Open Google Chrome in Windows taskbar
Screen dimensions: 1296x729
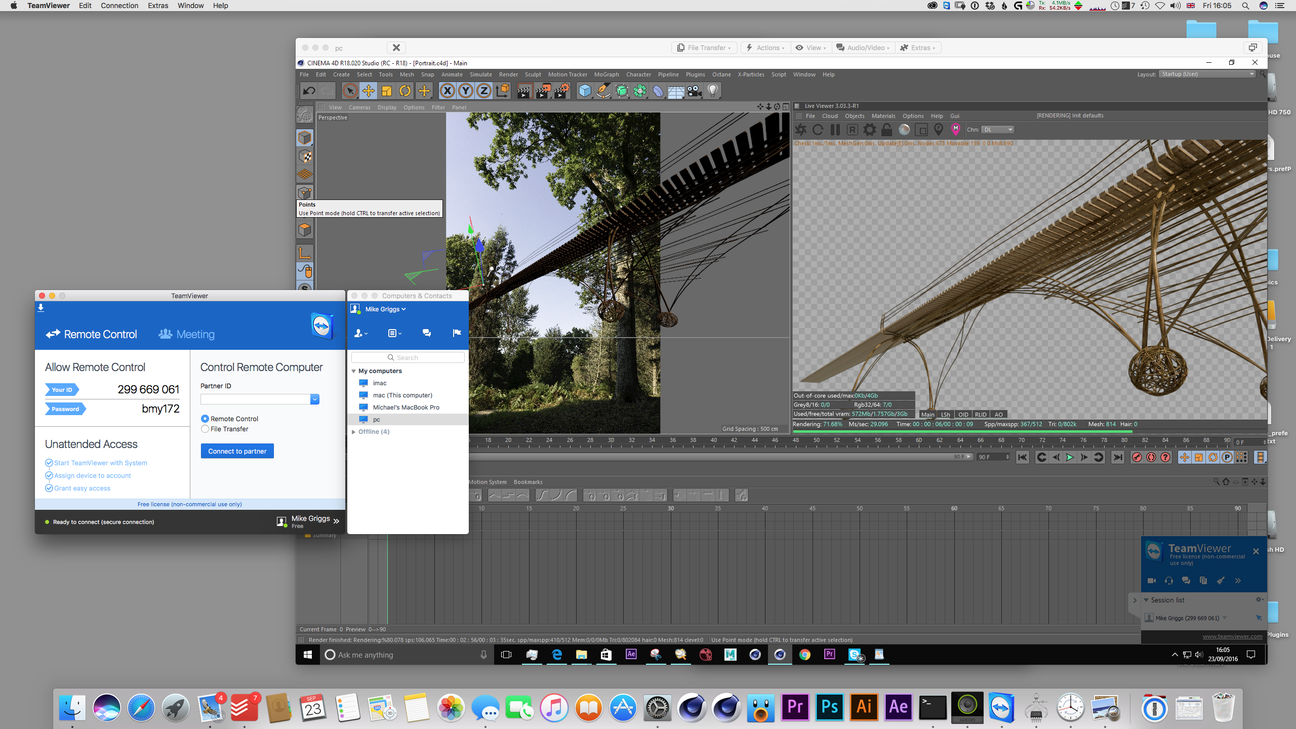click(804, 655)
